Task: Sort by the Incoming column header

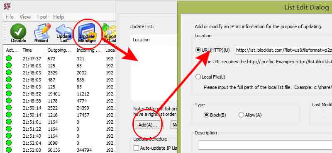Action: click(x=88, y=50)
